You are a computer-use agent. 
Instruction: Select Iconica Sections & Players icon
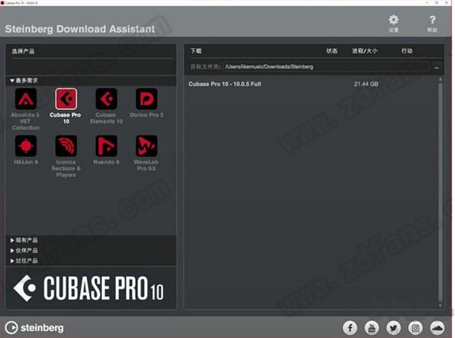pyautogui.click(x=66, y=146)
